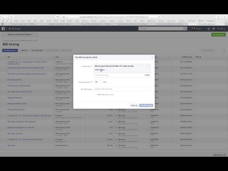
Task: Open the Giang Văn ad account dropdown
Action: pyautogui.click(x=20, y=35)
